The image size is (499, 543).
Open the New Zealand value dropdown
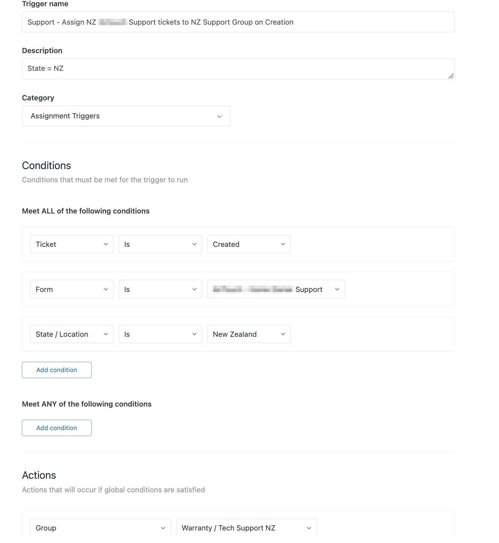(x=248, y=334)
